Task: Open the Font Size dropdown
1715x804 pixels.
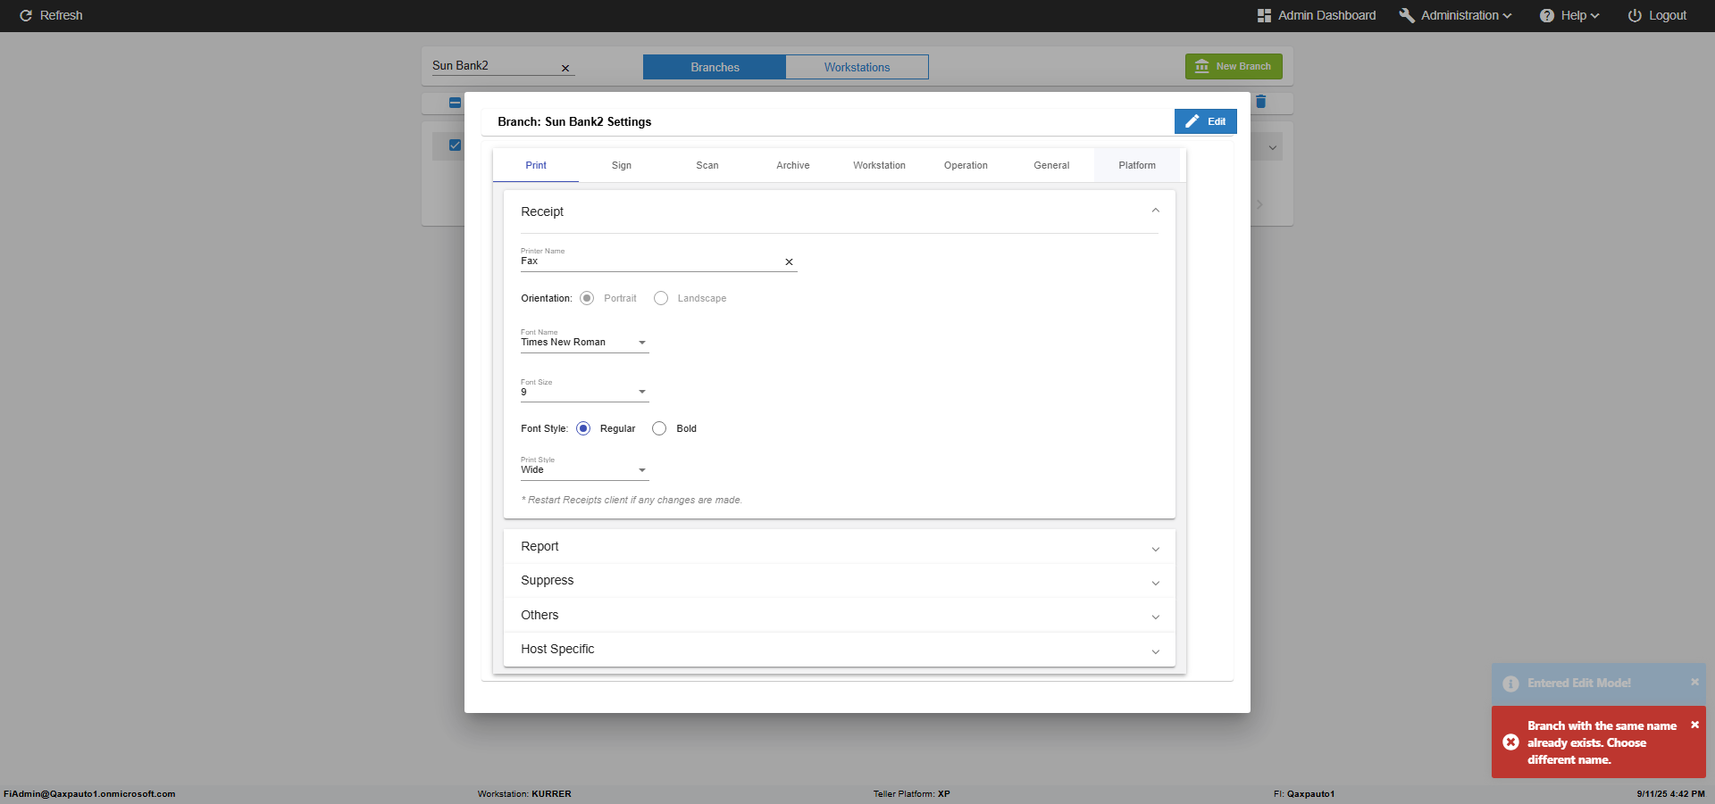Action: 585,392
